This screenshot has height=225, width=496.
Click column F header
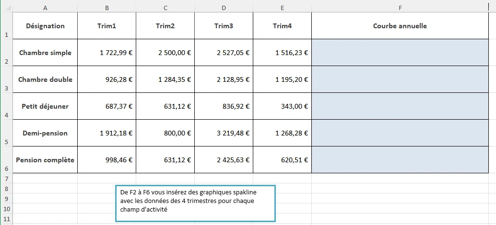(400, 8)
